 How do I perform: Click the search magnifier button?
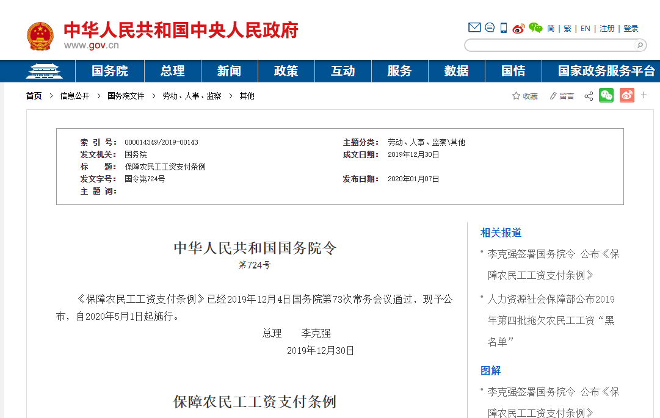coord(639,45)
